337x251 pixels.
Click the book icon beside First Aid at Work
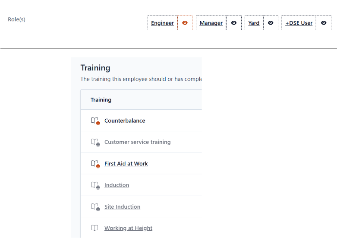pos(95,164)
